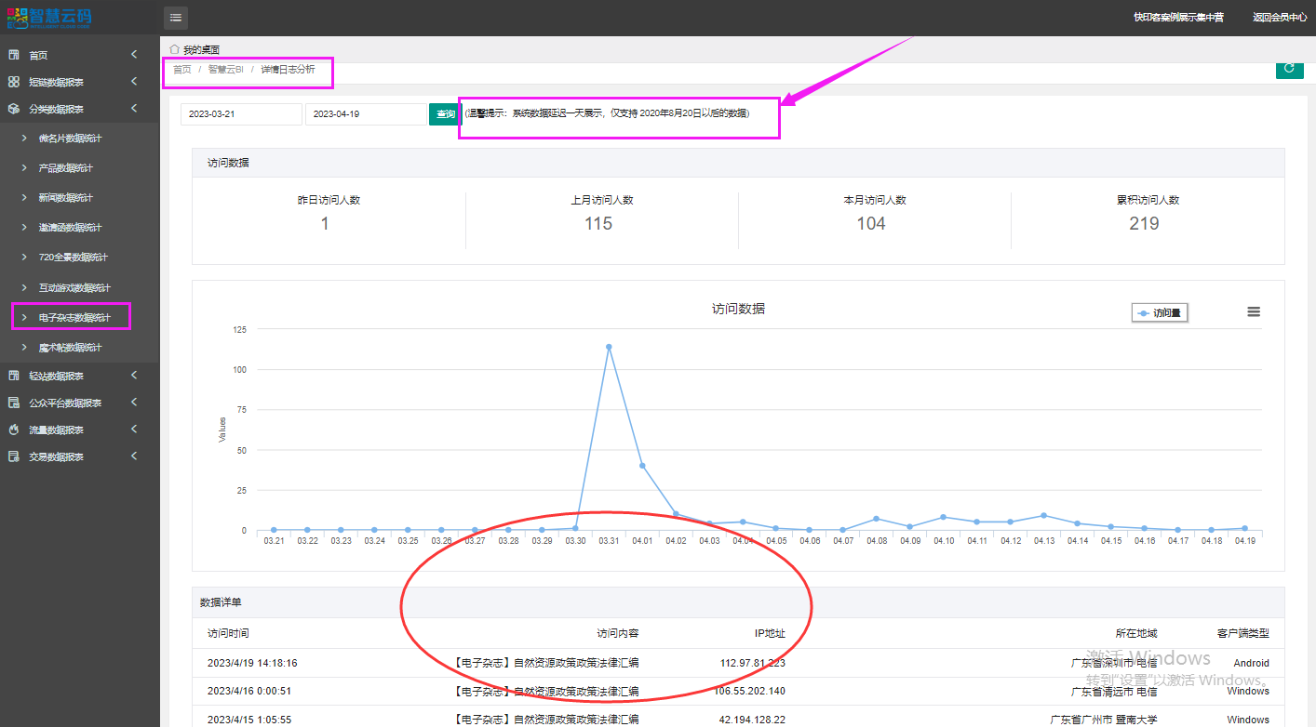Click the end date field 2023-04-19
Viewport: 1316px width, 727px height.
coord(366,114)
